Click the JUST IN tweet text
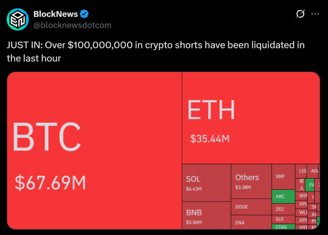 coord(155,51)
